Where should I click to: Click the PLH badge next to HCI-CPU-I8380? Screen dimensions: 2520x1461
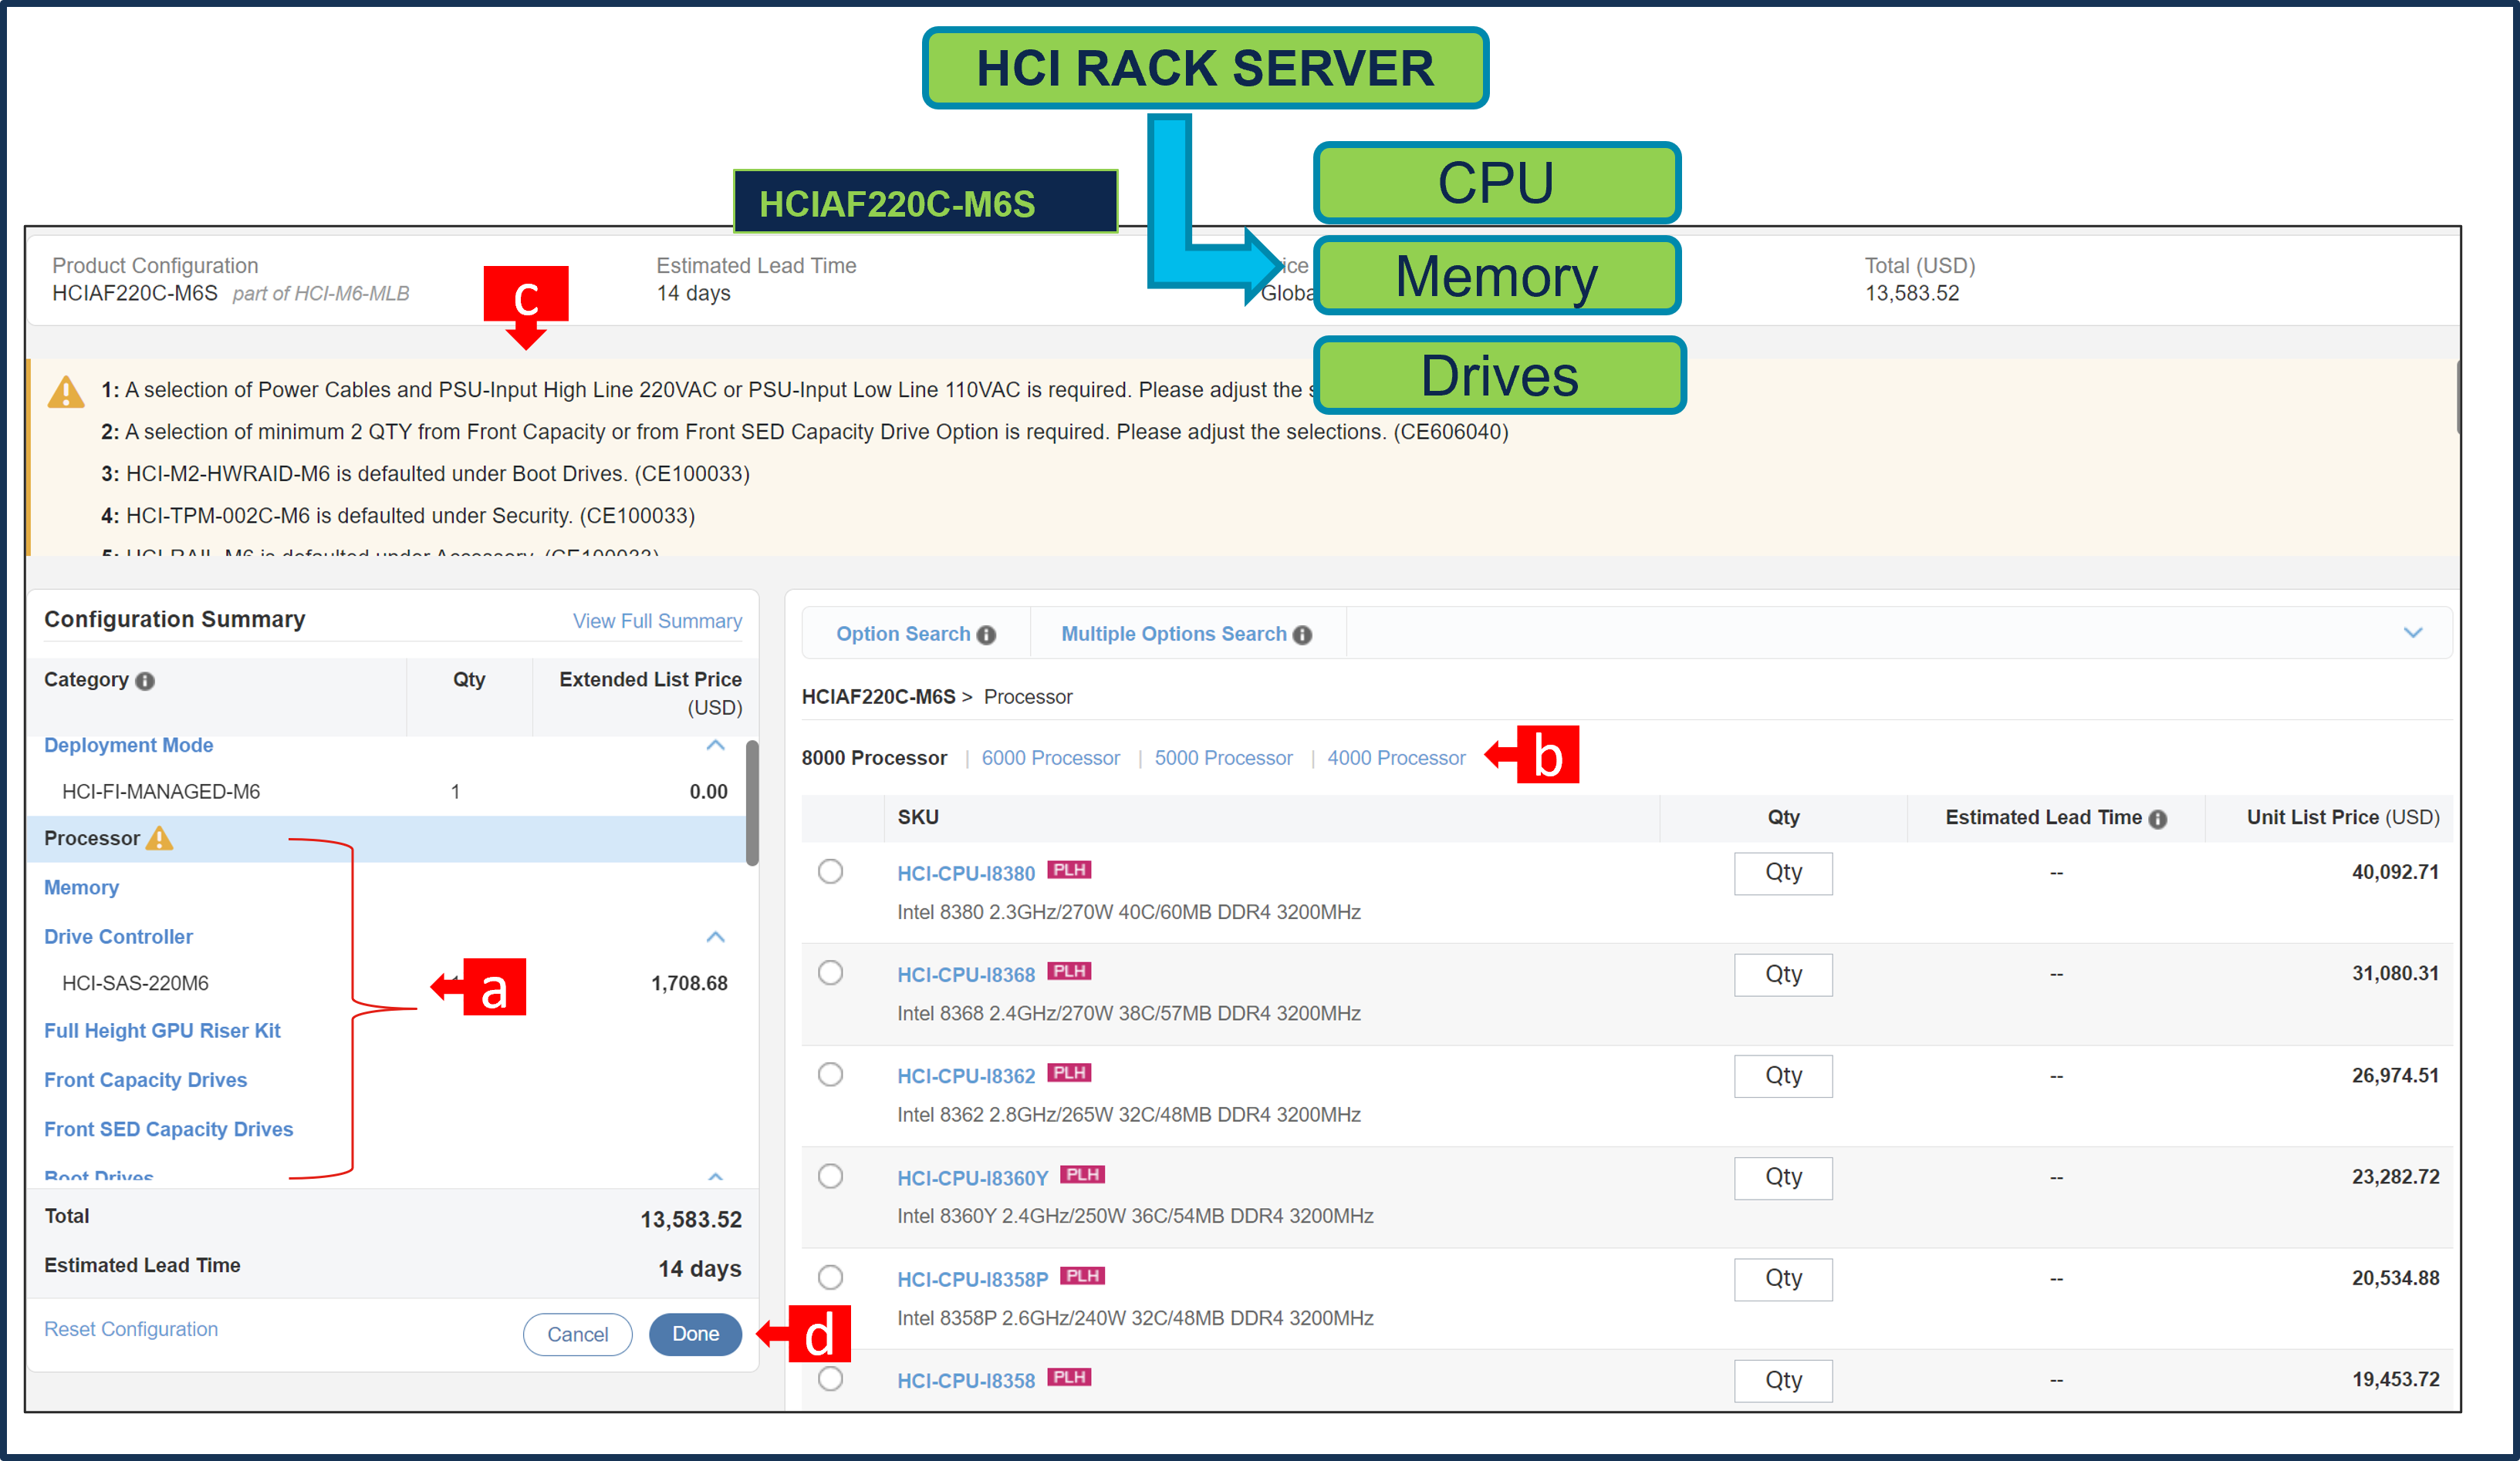coord(1069,870)
